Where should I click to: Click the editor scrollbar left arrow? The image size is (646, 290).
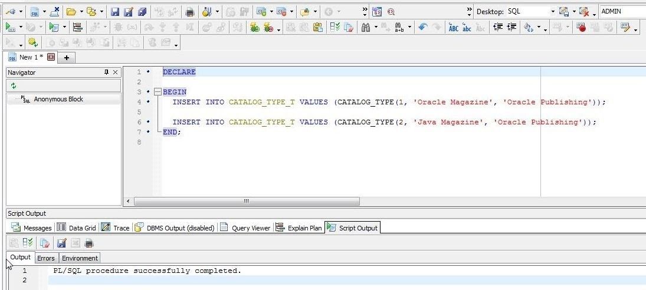tap(128, 201)
